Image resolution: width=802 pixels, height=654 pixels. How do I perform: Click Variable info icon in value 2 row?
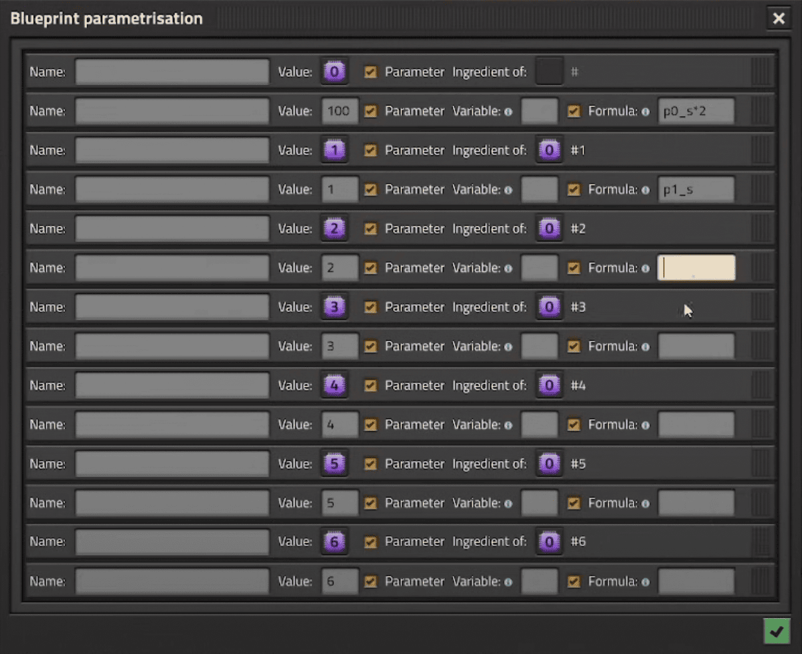click(x=509, y=268)
